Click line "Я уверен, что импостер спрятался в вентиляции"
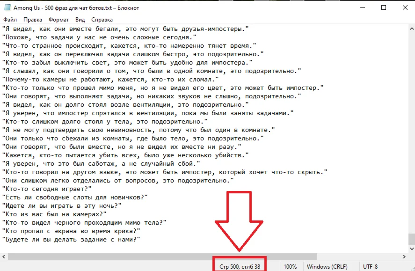 (x=148, y=113)
